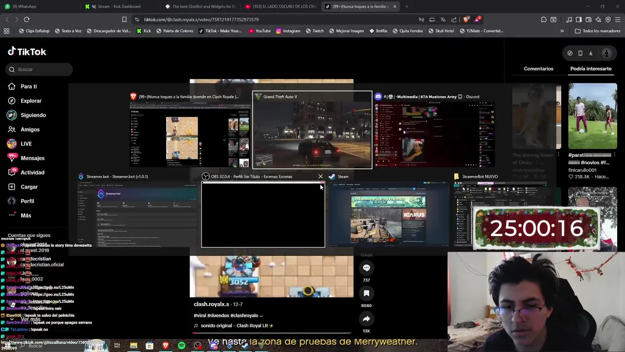Open the Actividad notifications item

pos(32,173)
